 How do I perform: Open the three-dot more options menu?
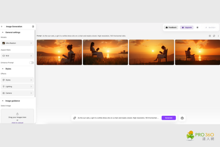point(218,36)
